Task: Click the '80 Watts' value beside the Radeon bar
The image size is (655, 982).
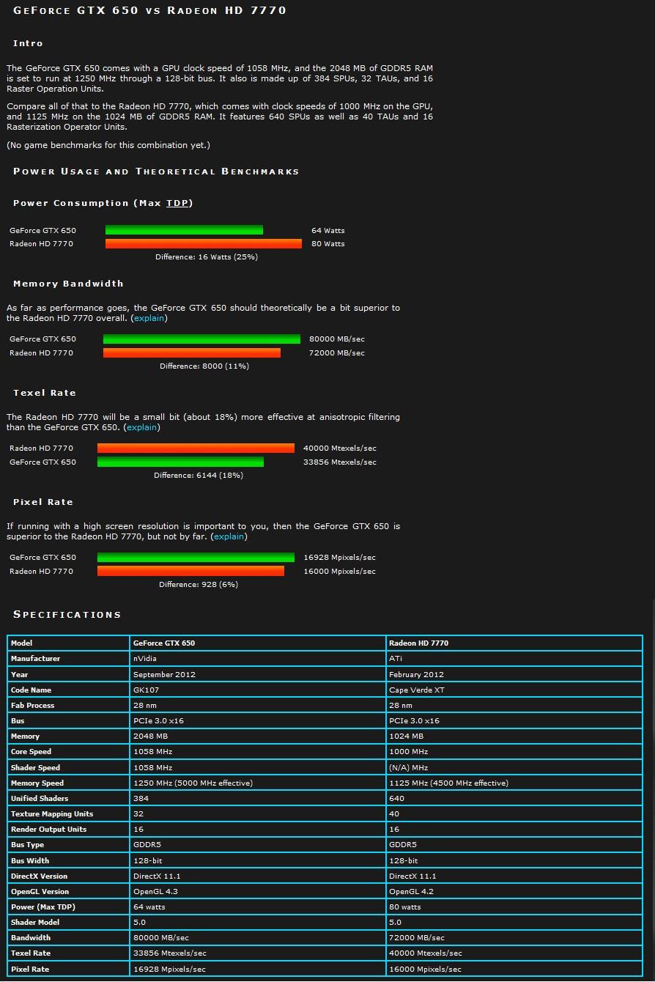Action: [x=328, y=244]
